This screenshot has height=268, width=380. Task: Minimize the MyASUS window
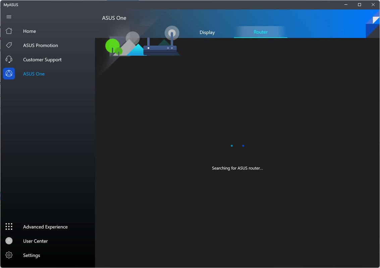(x=346, y=5)
